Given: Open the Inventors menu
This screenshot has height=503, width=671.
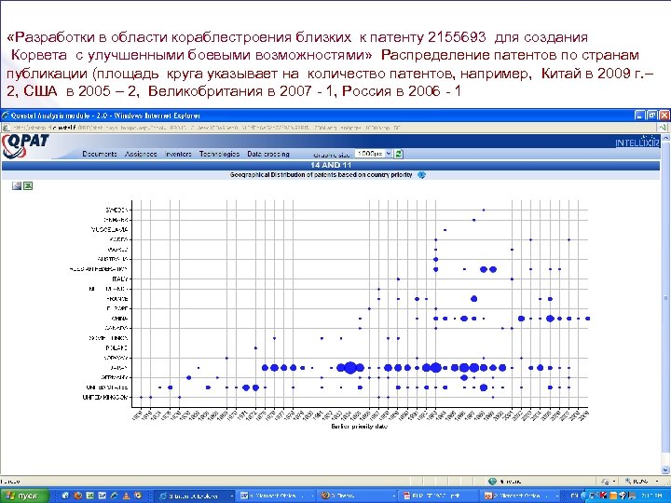Looking at the screenshot, I should point(178,154).
